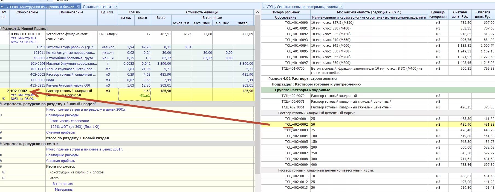Click 122% ФОТ (от 393) (Поз. 1-2) line
This screenshot has height=192, width=495.
point(75,127)
